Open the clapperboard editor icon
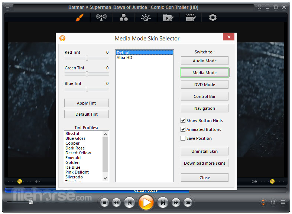 (191, 18)
